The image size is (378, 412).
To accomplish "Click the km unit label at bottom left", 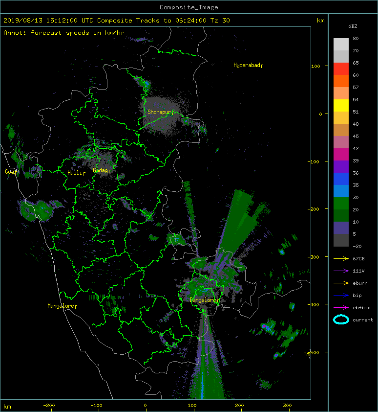I will 7,407.
